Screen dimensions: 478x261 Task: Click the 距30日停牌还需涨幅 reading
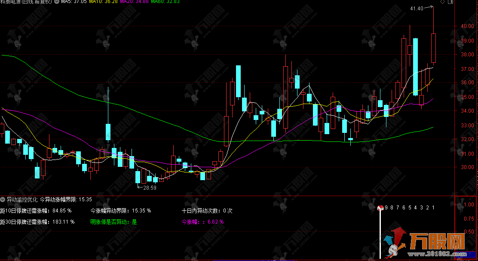tap(37, 222)
